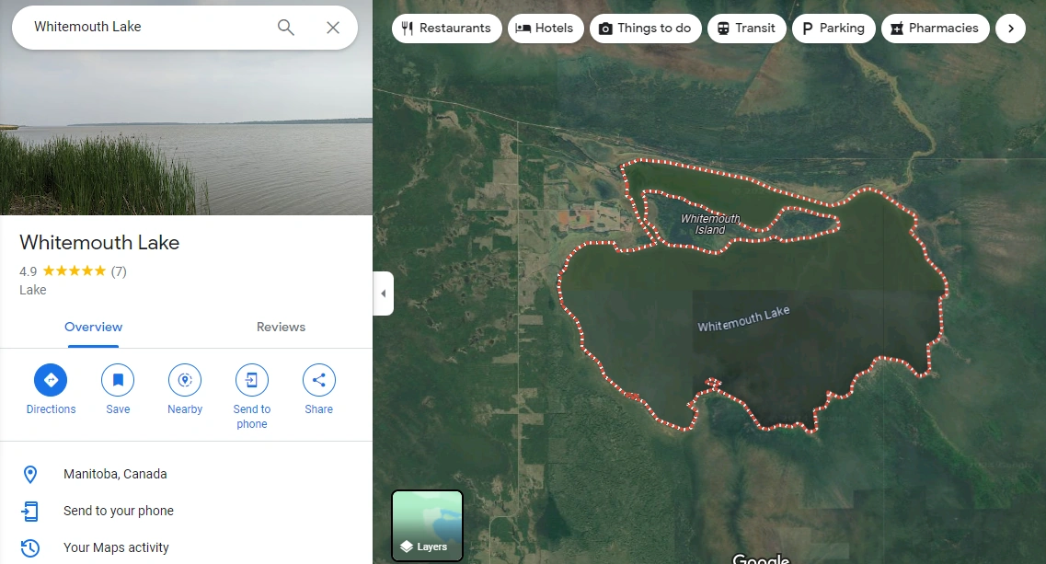Click the Send to your phone row
This screenshot has width=1046, height=564.
click(186, 512)
